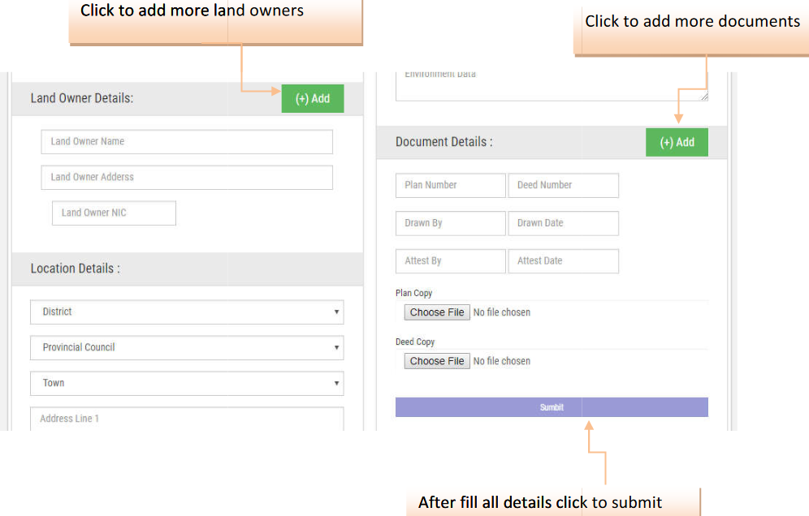Click the Deed Number input field
Screen dimensions: 809x516
(x=563, y=185)
